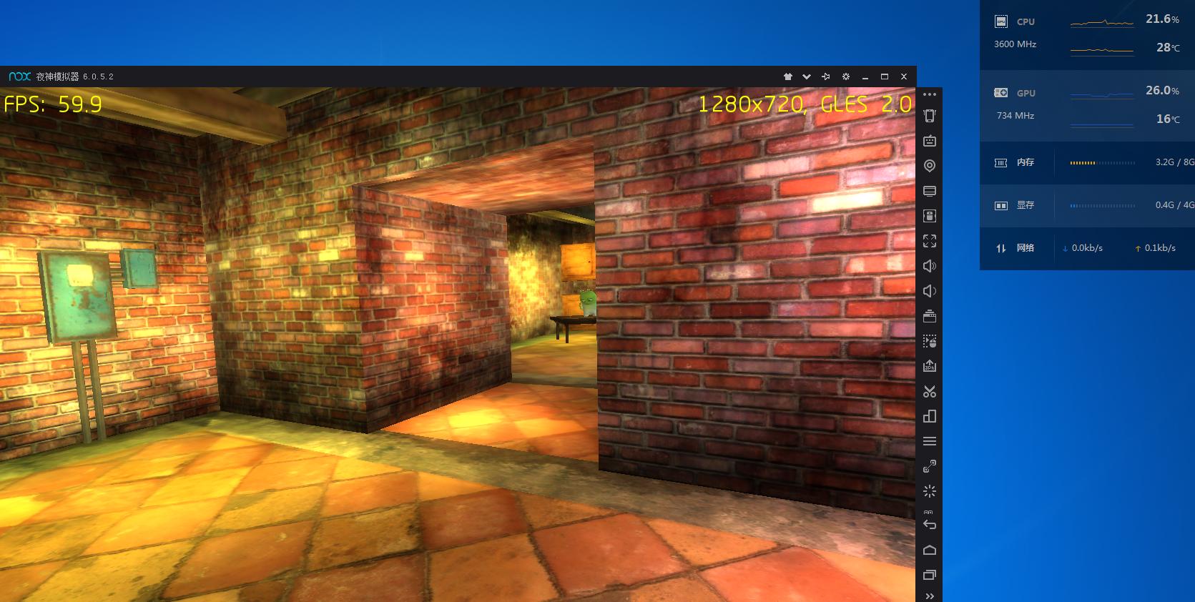This screenshot has width=1195, height=602.
Task: Click the 0.4G / 4G video memory text
Action: pyautogui.click(x=1175, y=205)
